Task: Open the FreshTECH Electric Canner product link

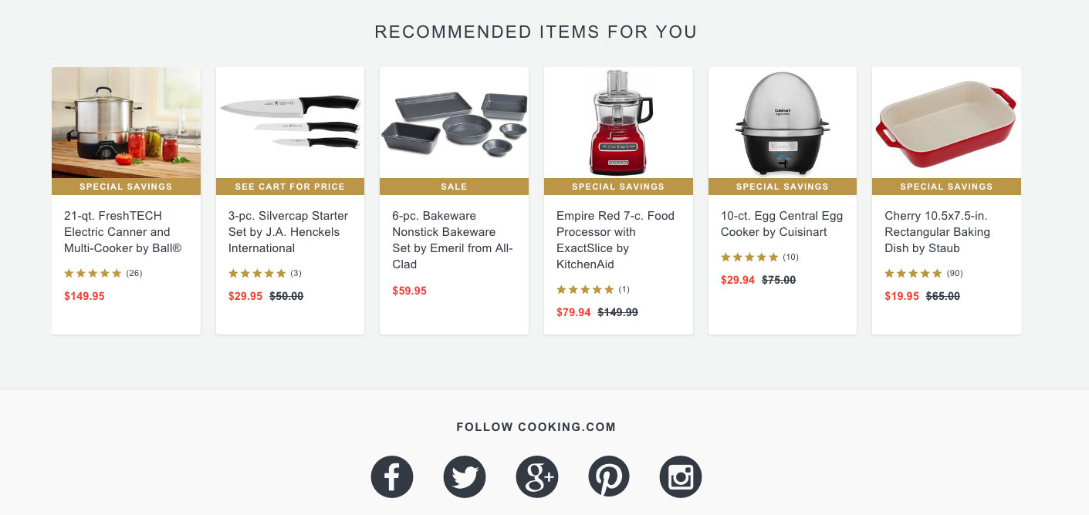Action: [122, 232]
